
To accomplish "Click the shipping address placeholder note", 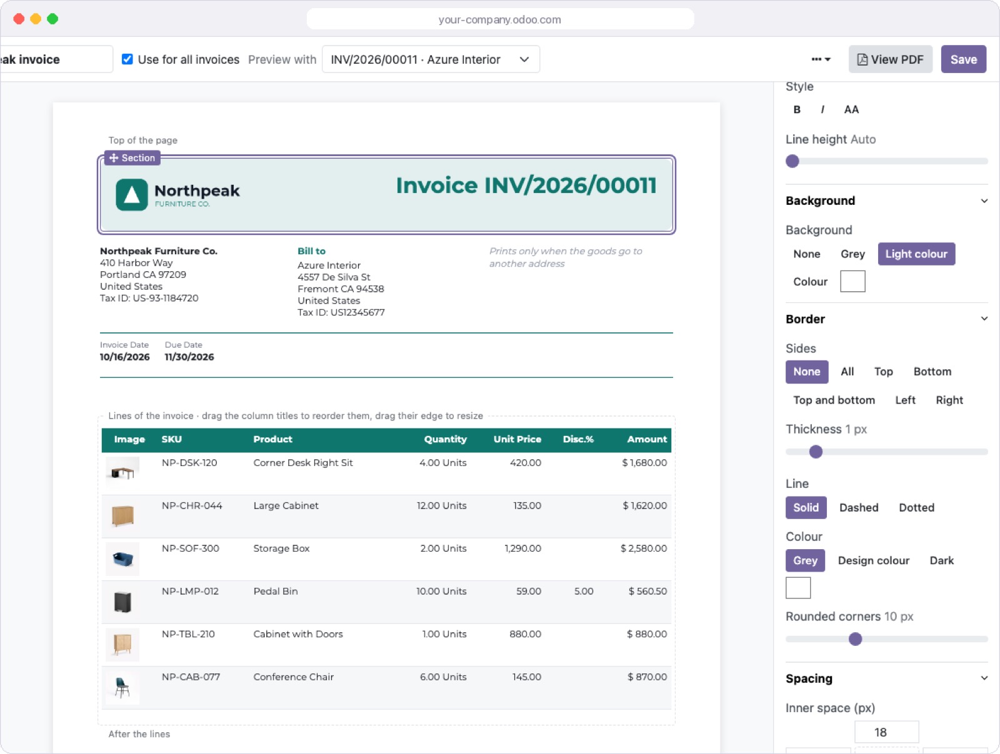I will tap(566, 257).
